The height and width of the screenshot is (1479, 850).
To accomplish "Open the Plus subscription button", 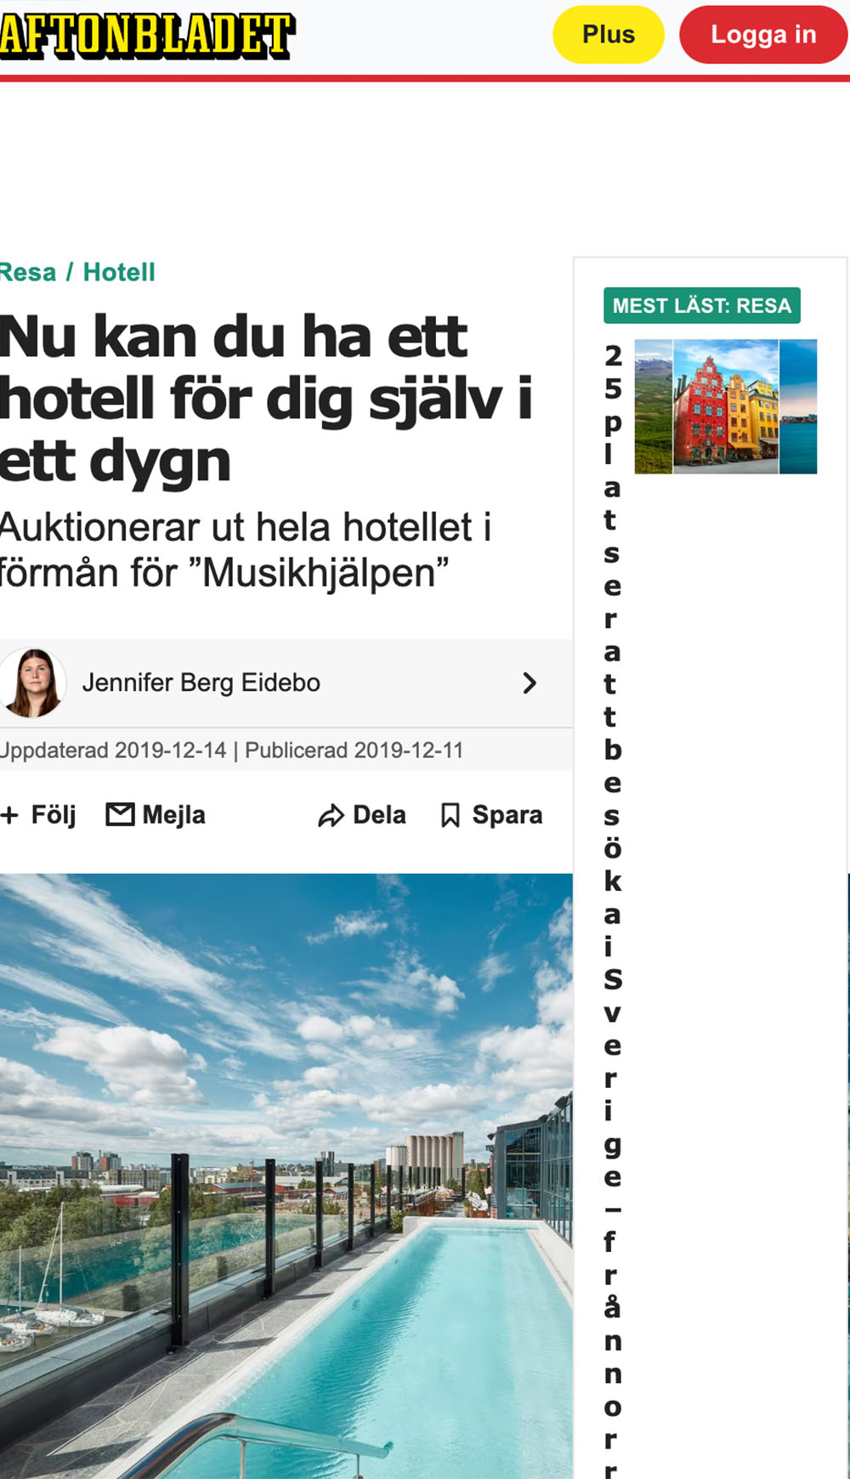I will click(x=609, y=35).
